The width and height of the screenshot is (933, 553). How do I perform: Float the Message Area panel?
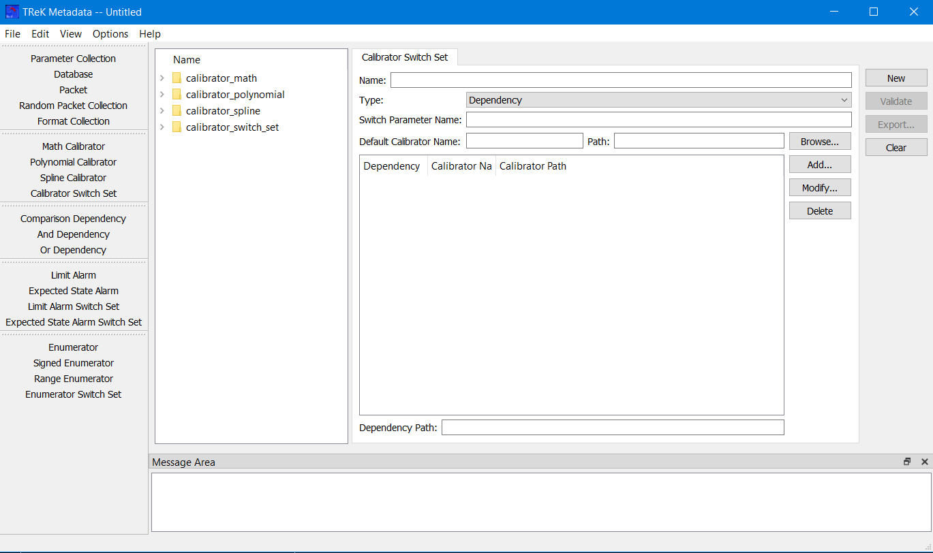[907, 462]
